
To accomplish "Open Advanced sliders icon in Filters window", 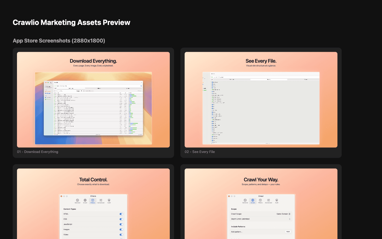I will 101,201.
